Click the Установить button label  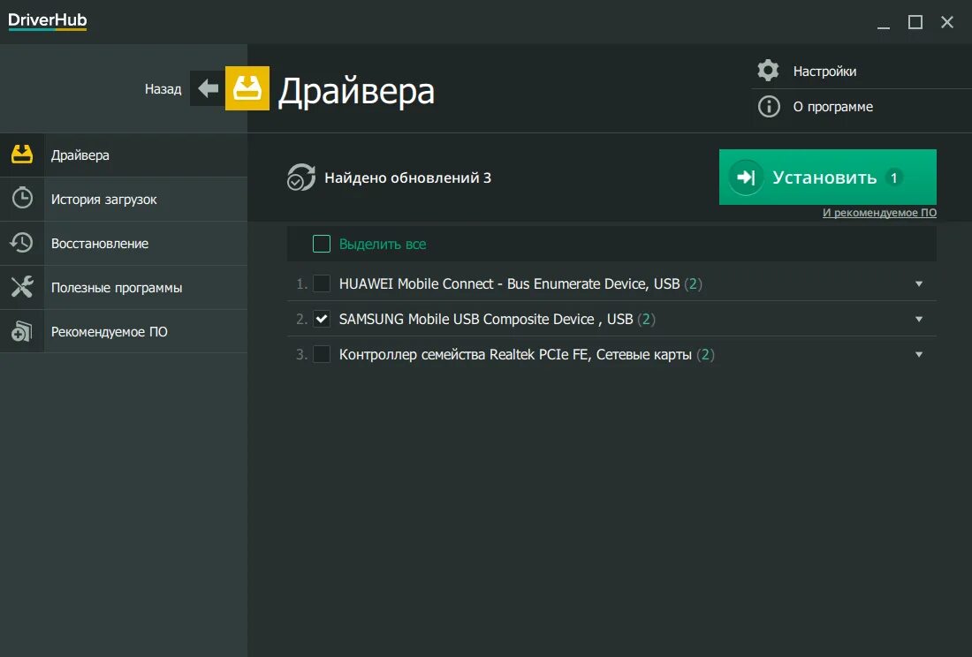coord(824,177)
